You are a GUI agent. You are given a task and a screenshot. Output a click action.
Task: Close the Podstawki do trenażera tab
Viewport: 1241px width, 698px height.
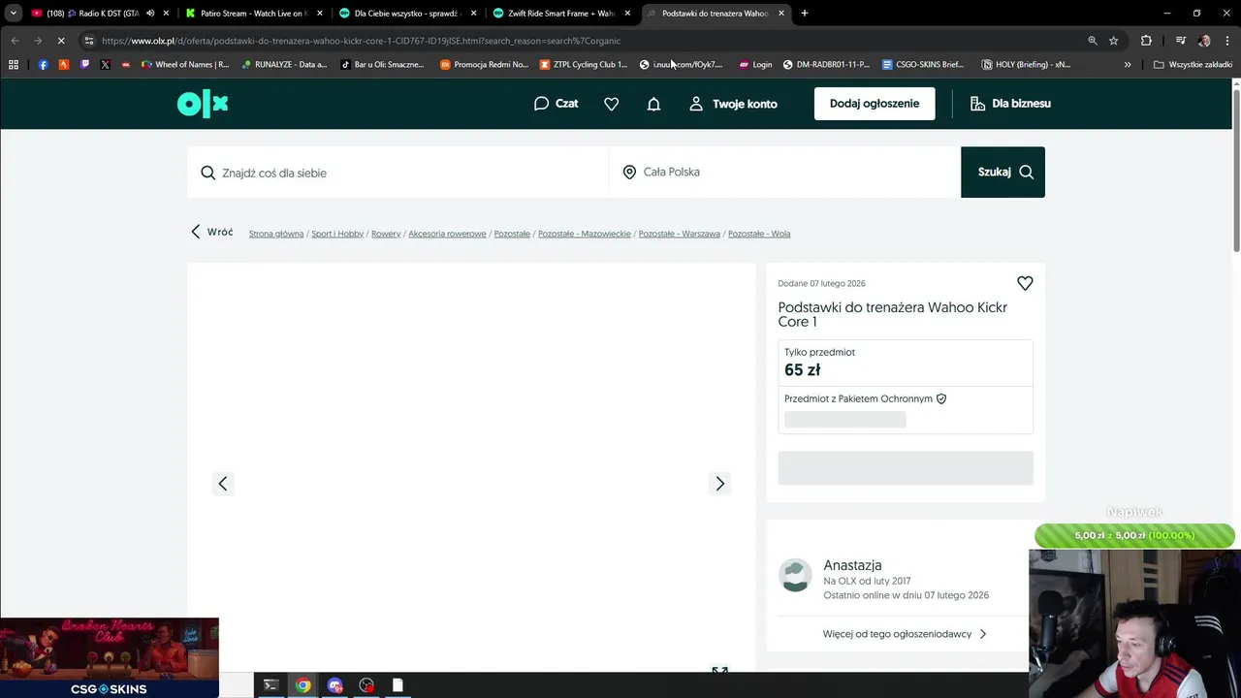click(x=781, y=14)
